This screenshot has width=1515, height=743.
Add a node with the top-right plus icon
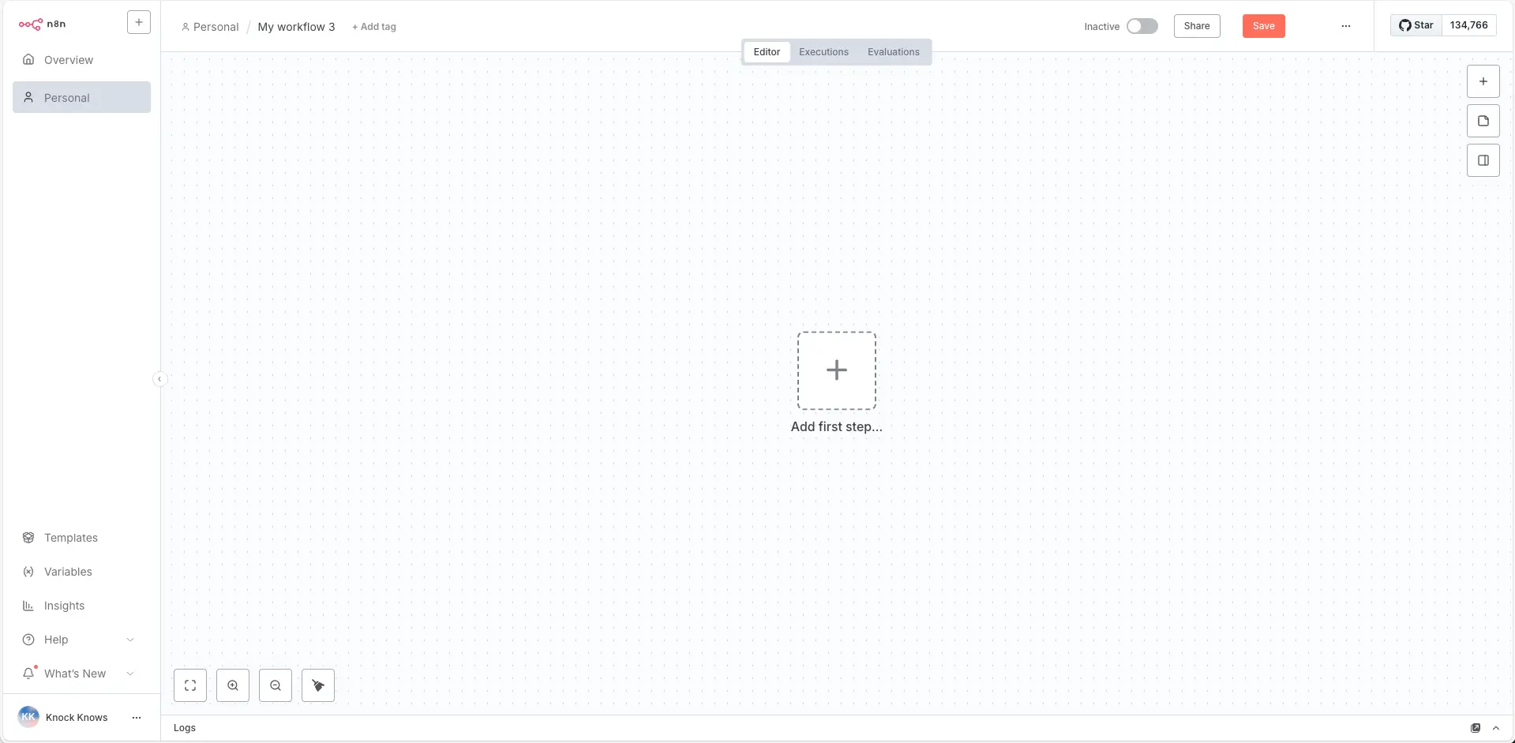pos(1483,81)
